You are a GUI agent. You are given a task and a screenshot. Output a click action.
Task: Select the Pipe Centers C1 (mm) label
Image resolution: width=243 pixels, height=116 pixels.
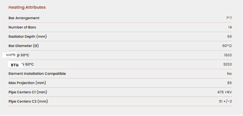point(28,92)
